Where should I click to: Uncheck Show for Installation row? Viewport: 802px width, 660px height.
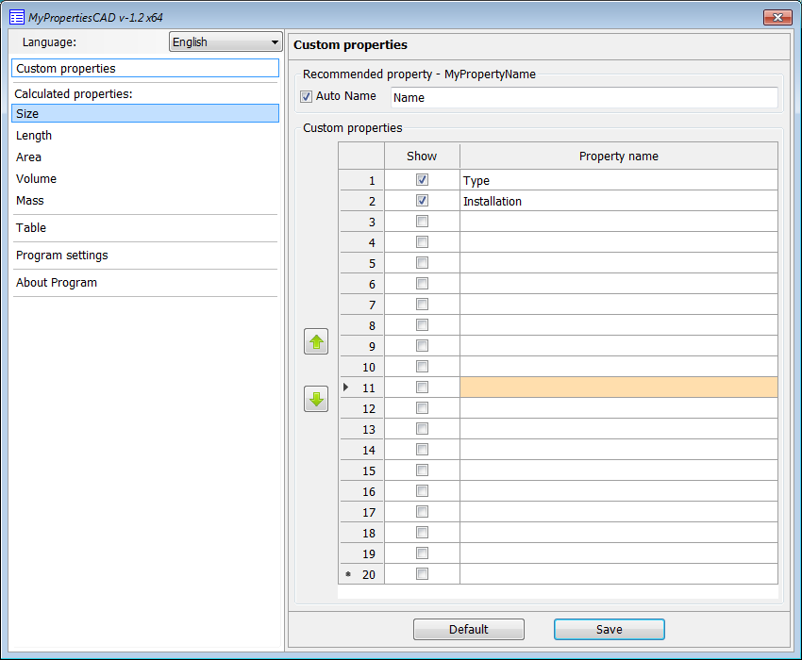pos(422,201)
